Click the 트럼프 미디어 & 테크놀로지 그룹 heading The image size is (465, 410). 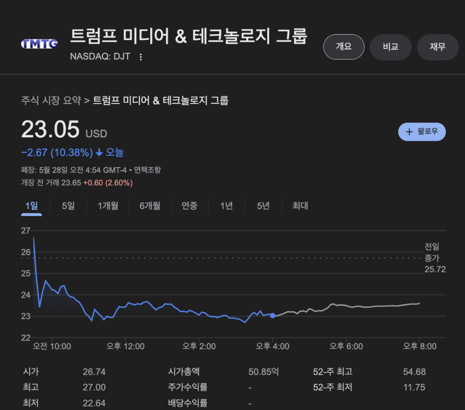point(188,36)
